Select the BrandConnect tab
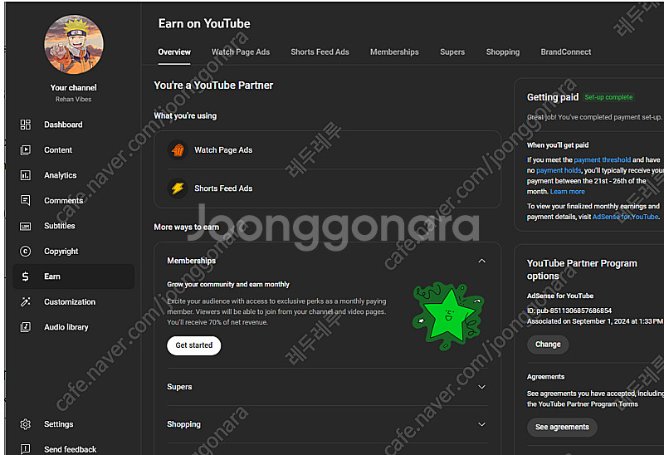This screenshot has width=664, height=455. [566, 52]
